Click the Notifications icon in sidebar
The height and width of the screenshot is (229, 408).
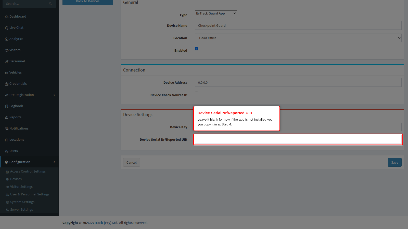[7, 129]
